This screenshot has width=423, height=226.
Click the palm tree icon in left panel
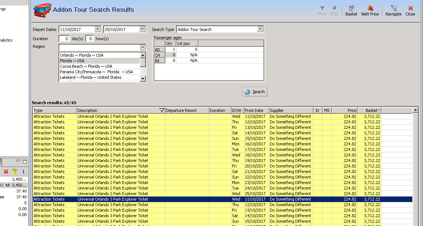(15, 172)
